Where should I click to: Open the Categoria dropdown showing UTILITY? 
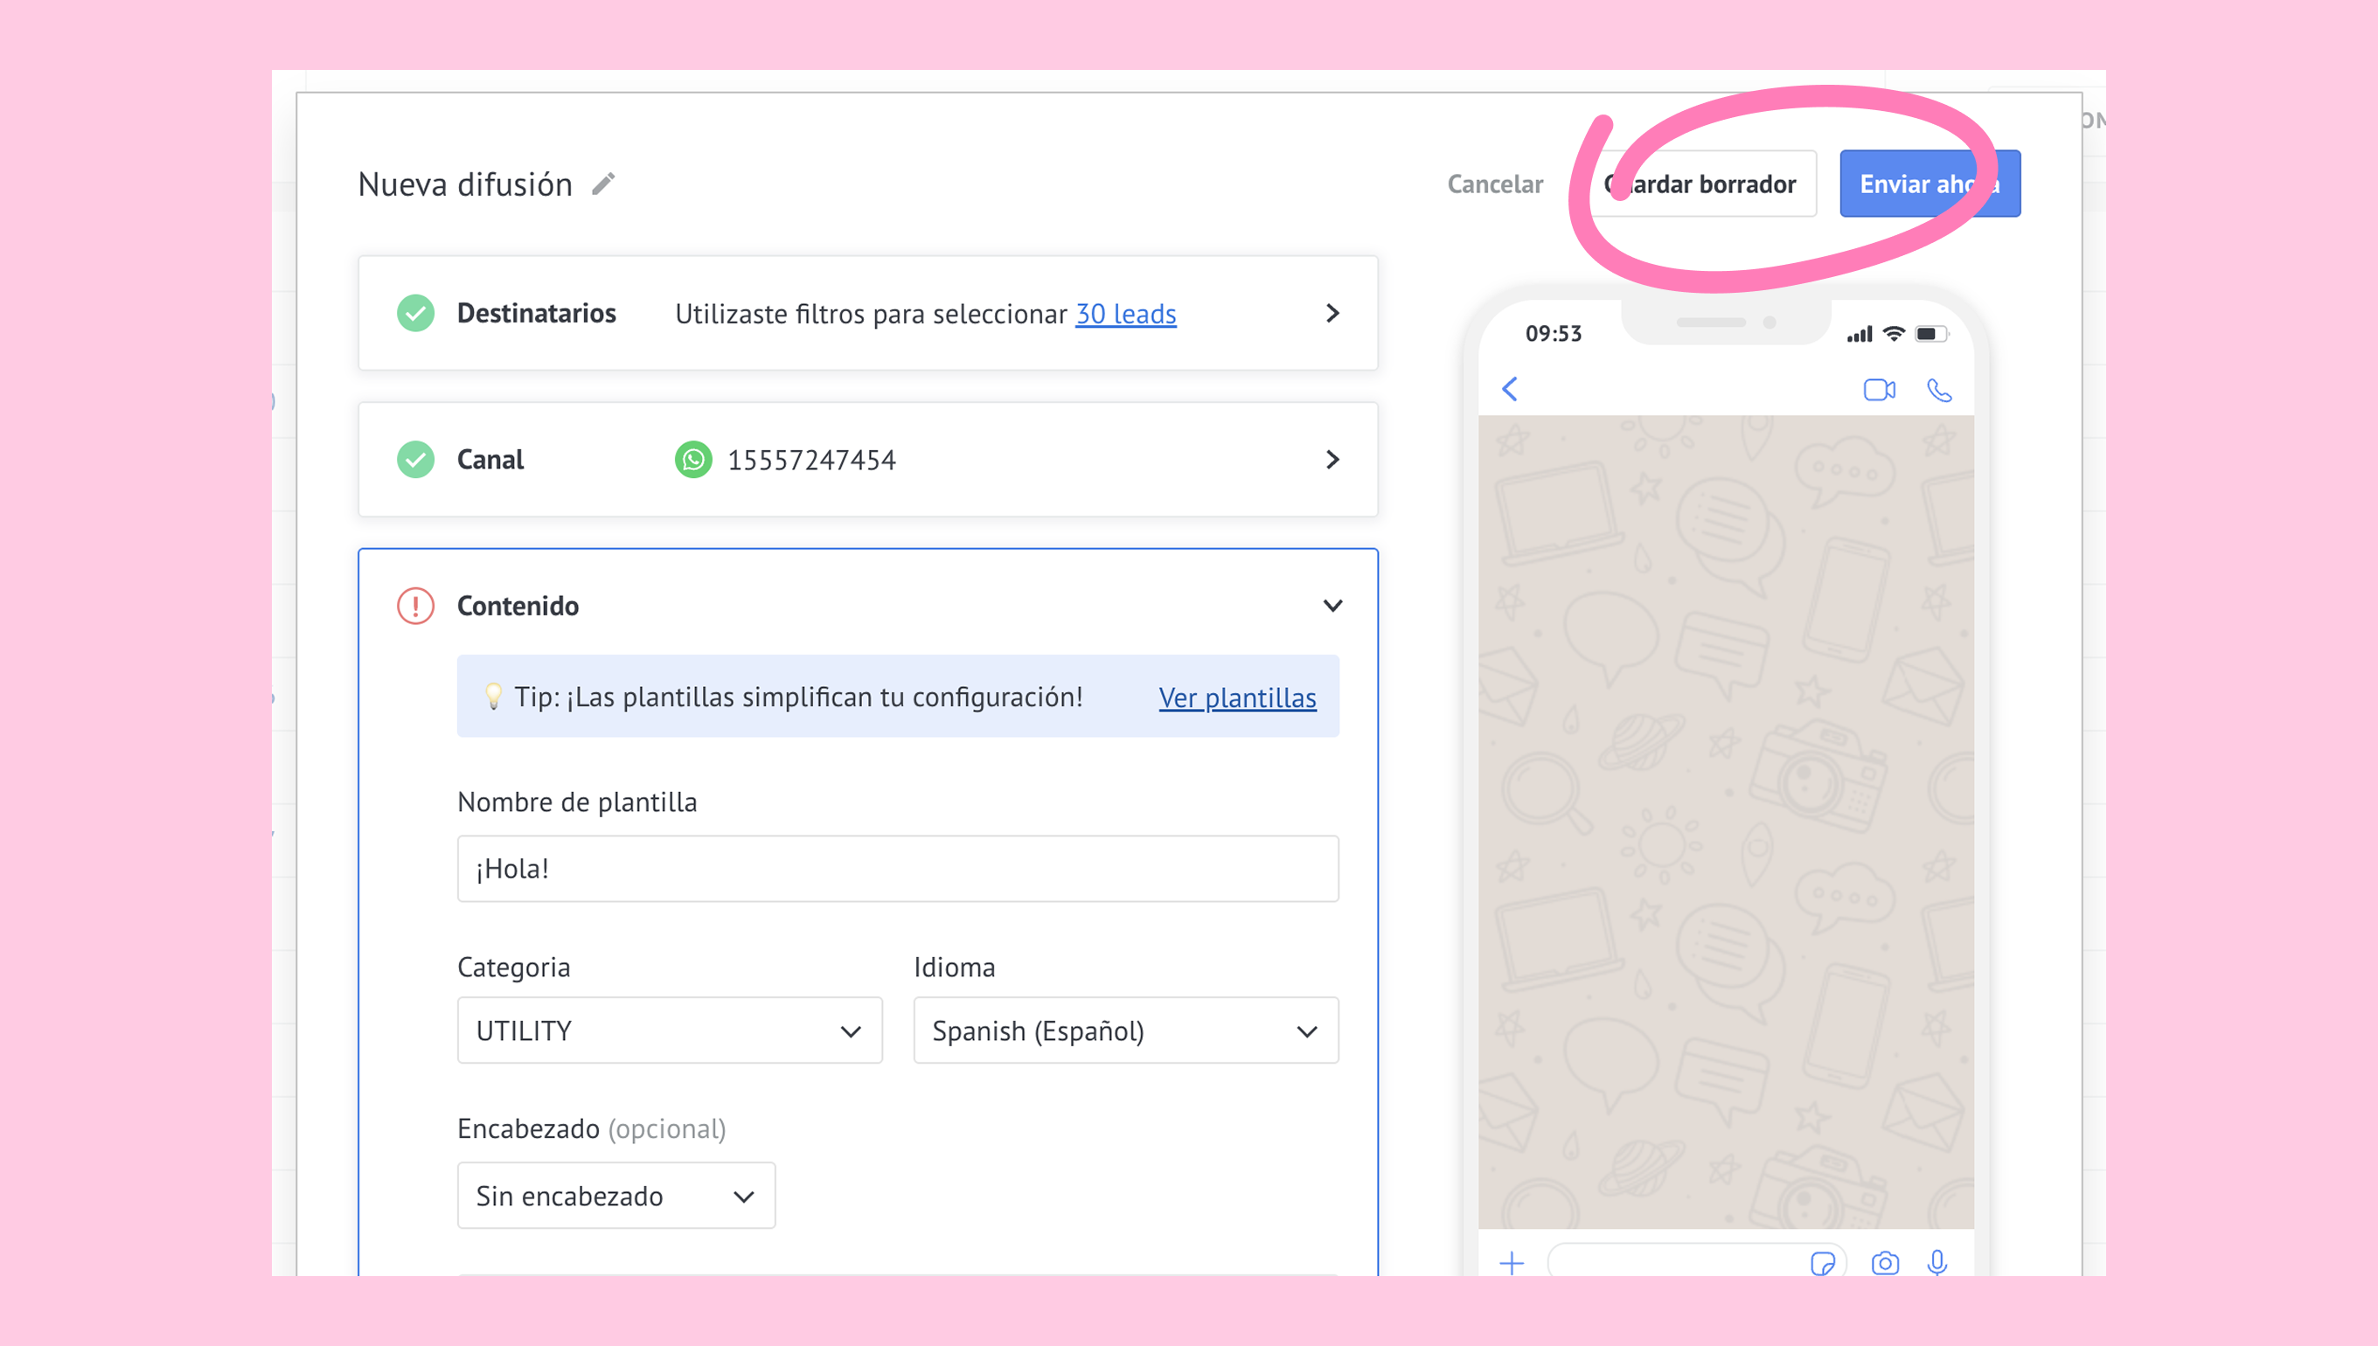pos(670,1030)
